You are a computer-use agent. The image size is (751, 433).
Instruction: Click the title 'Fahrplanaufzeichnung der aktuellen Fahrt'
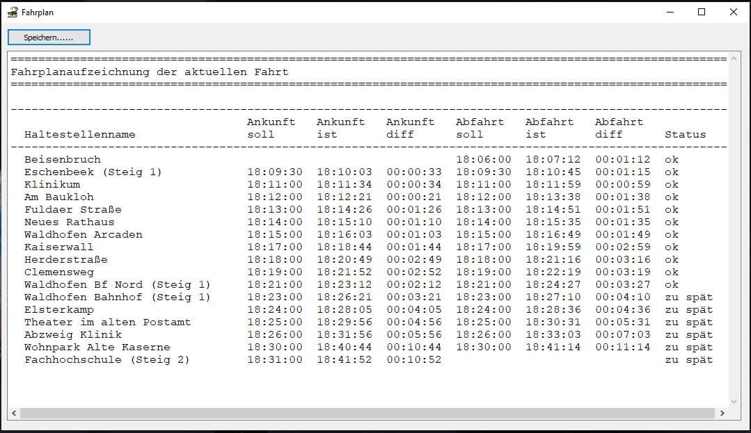point(149,72)
